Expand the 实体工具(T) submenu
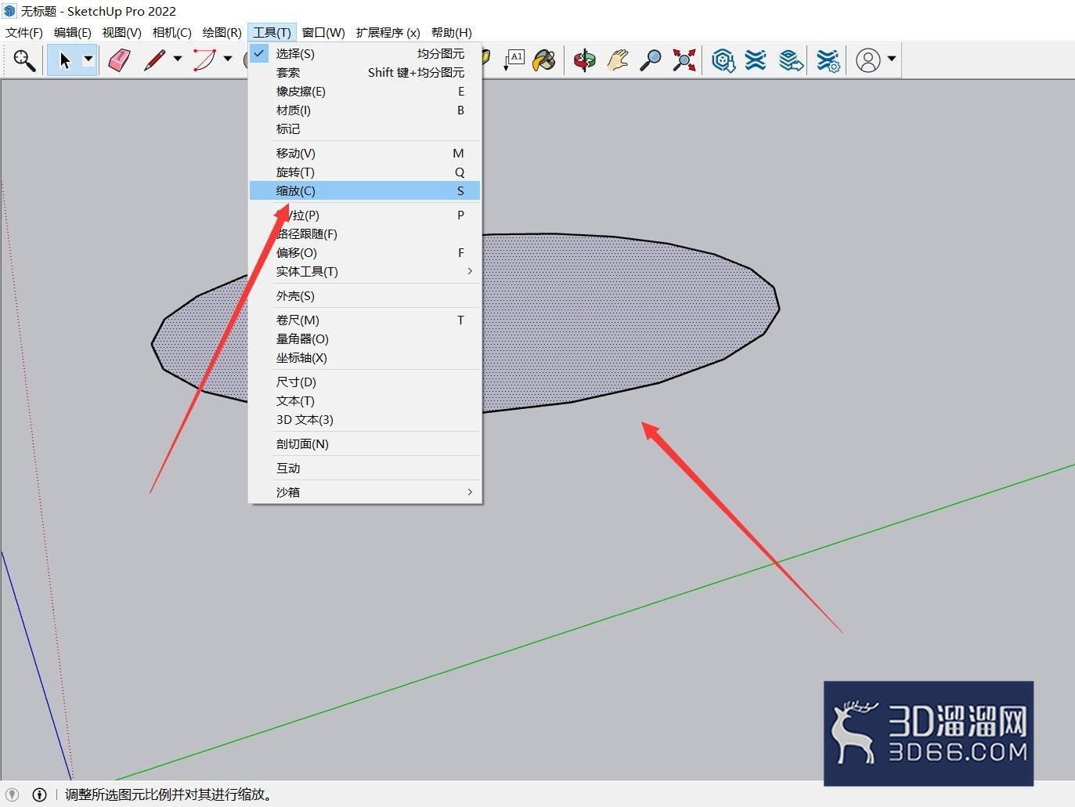 pyautogui.click(x=365, y=271)
